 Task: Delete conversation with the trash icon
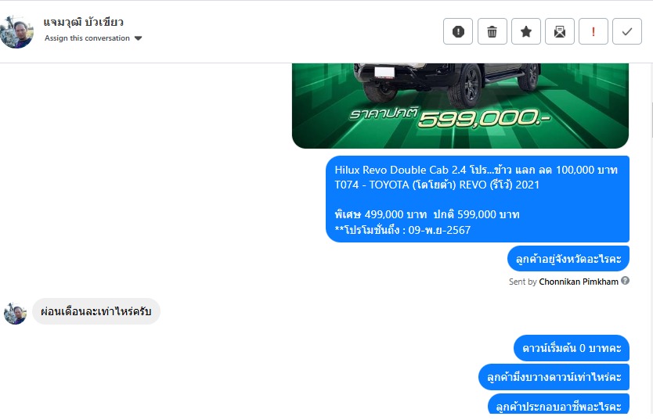[x=492, y=31]
